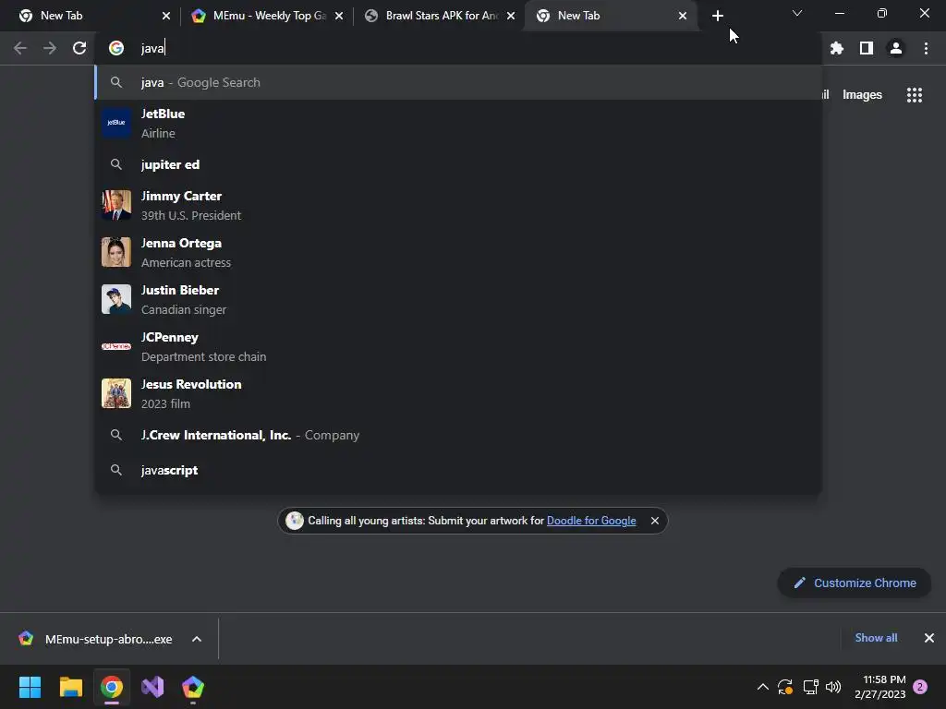
Task: Go forward using the forward arrow
Action: point(50,48)
